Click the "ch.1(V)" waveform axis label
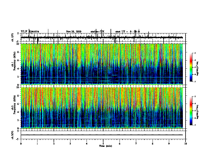The height and width of the screenshot is (161, 209). (x=13, y=37)
